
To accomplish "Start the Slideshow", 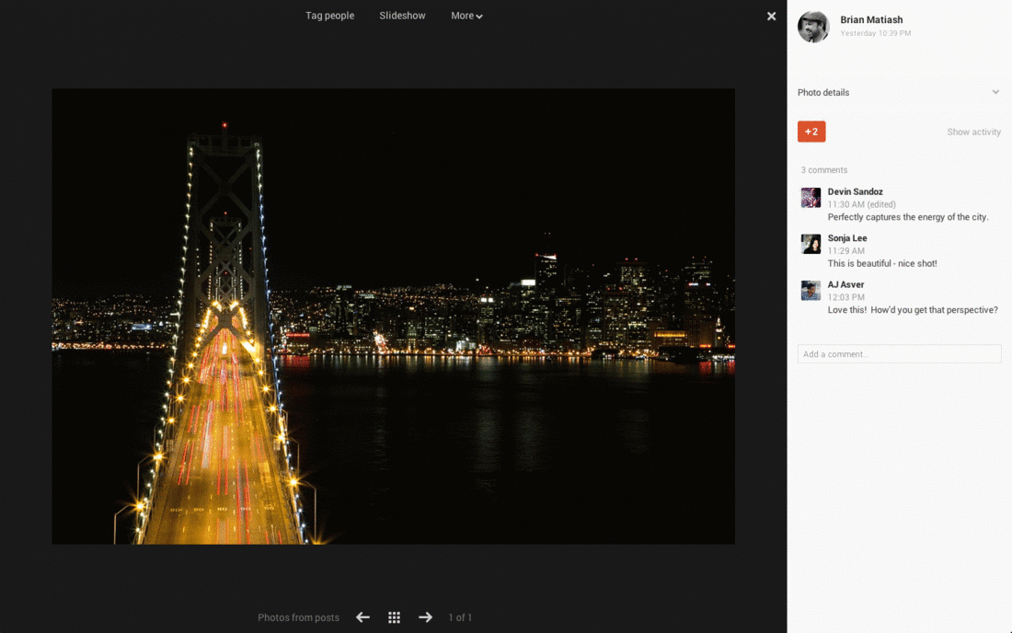I will [402, 16].
